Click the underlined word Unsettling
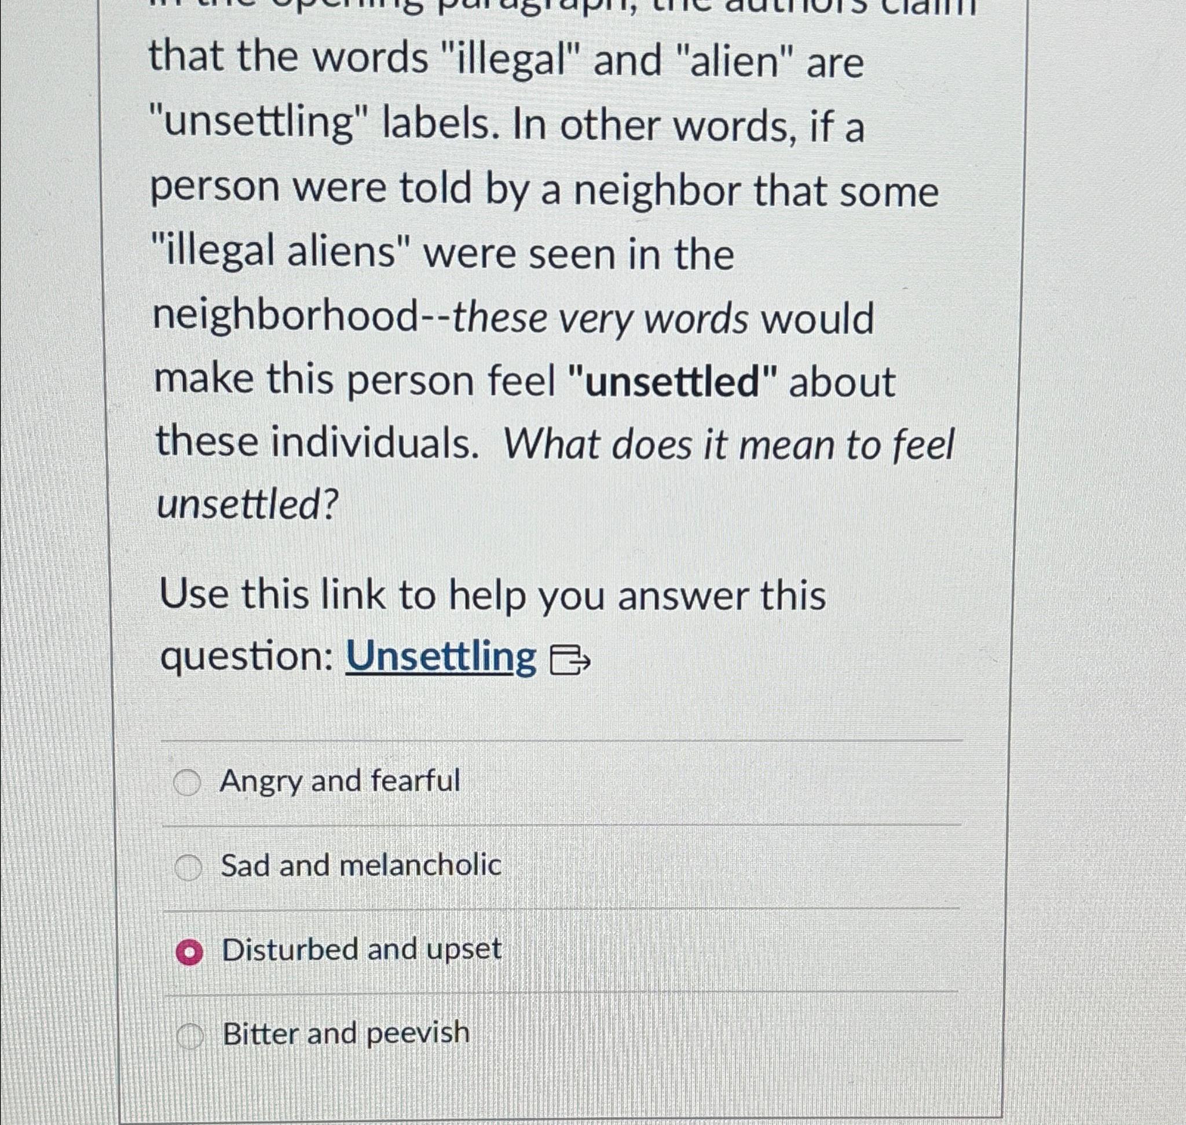The height and width of the screenshot is (1125, 1186). coord(442,658)
